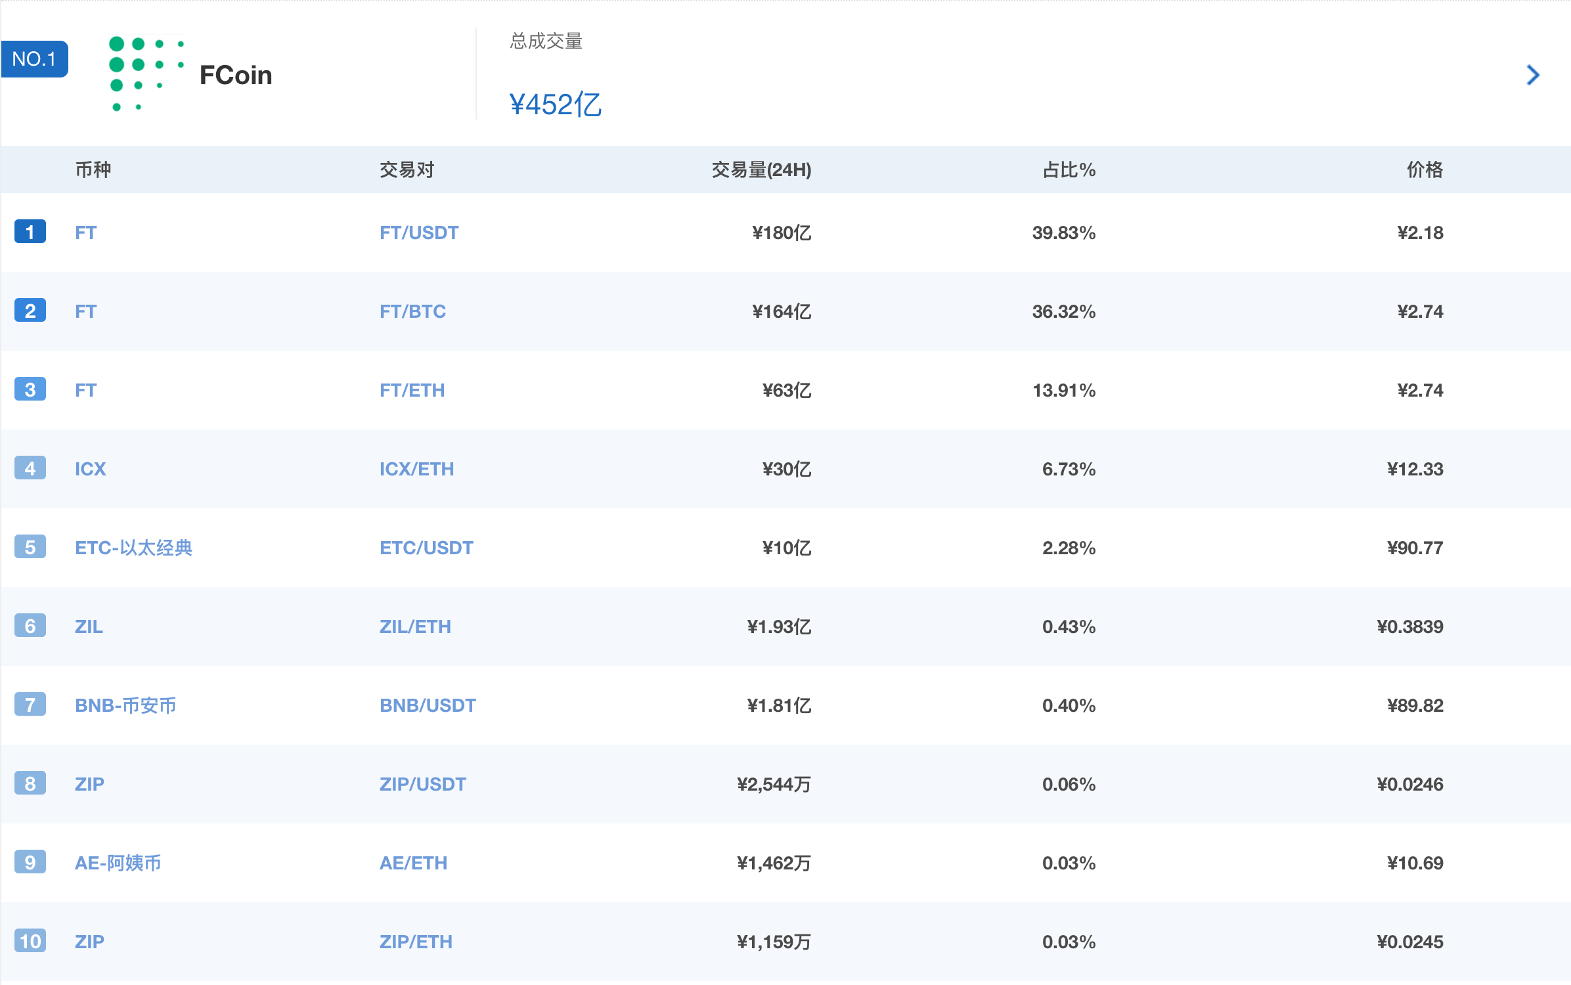Expand FCoin details with right chevron

tap(1532, 75)
